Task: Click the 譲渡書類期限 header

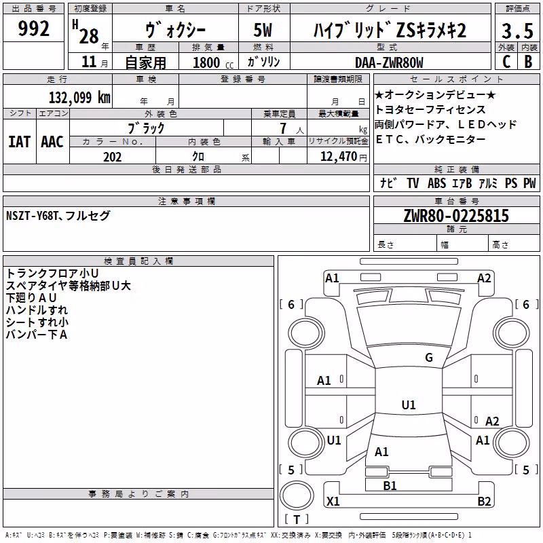Action: 338,79
